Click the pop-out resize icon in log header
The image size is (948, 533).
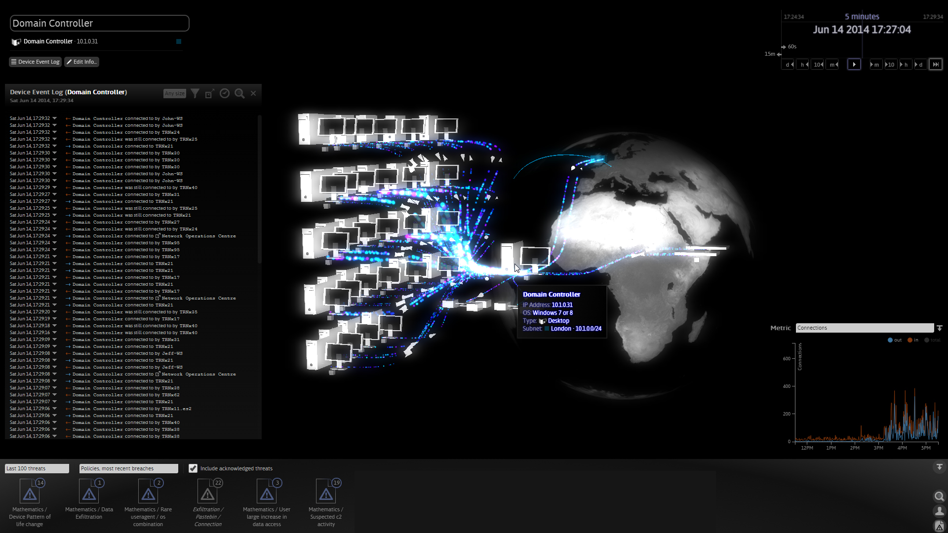pyautogui.click(x=209, y=94)
